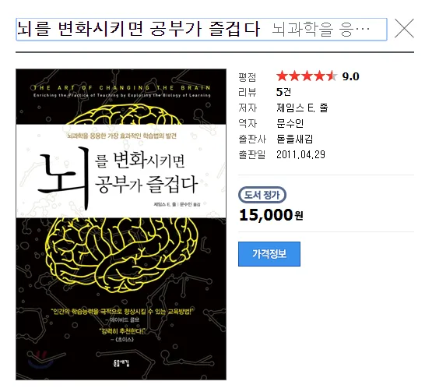Viewport: 425px width, 392px height.
Task: Click the first red star icon
Action: coord(282,76)
